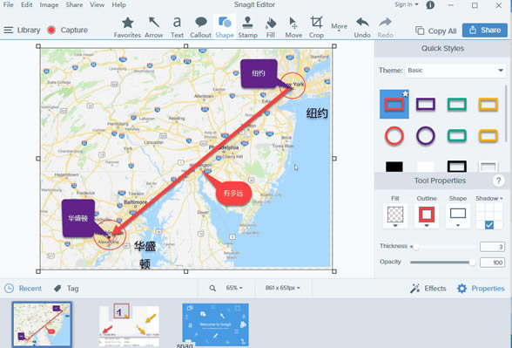The image size is (512, 348).
Task: Click the blue Share button
Action: point(484,30)
